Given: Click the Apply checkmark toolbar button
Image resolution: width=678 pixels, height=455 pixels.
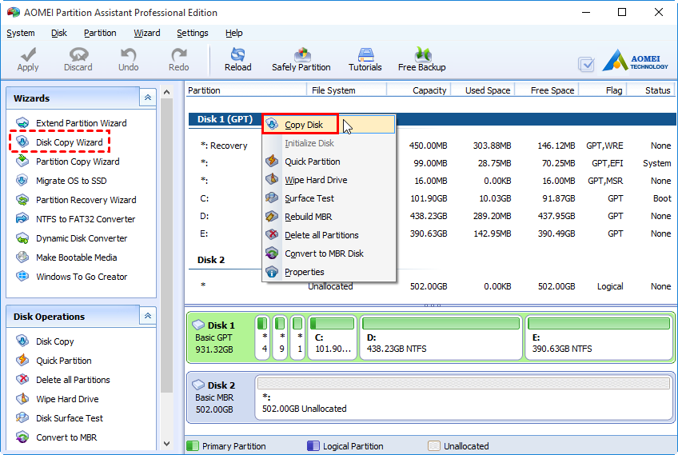Looking at the screenshot, I should 28,59.
